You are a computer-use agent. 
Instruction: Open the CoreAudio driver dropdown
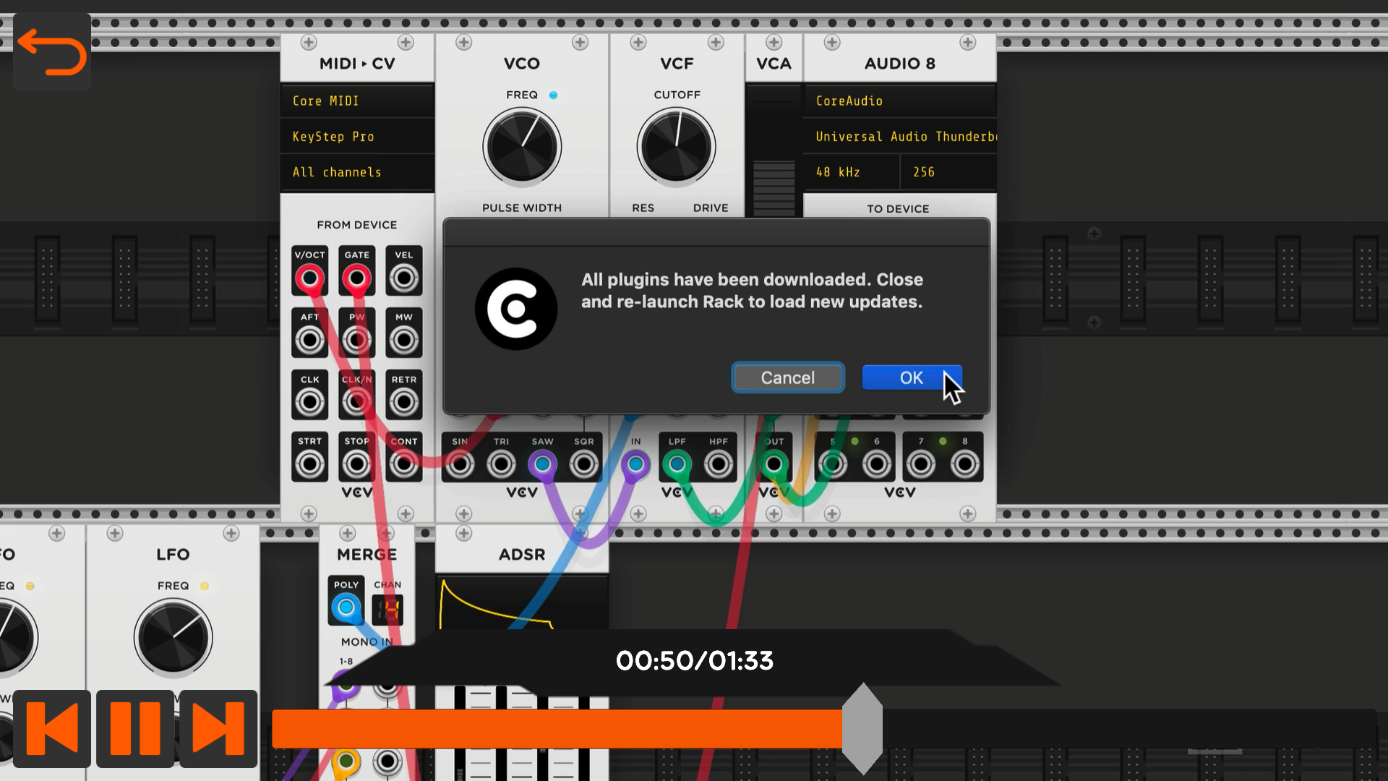(900, 101)
